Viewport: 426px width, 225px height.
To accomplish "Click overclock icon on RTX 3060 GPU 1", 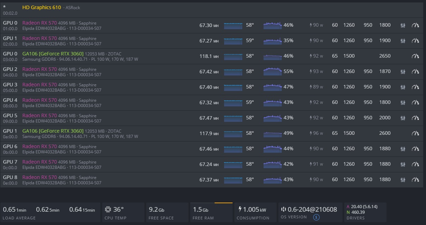I will coord(415,133).
